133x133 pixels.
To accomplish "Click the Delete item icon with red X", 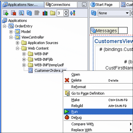I will click(14, 13).
